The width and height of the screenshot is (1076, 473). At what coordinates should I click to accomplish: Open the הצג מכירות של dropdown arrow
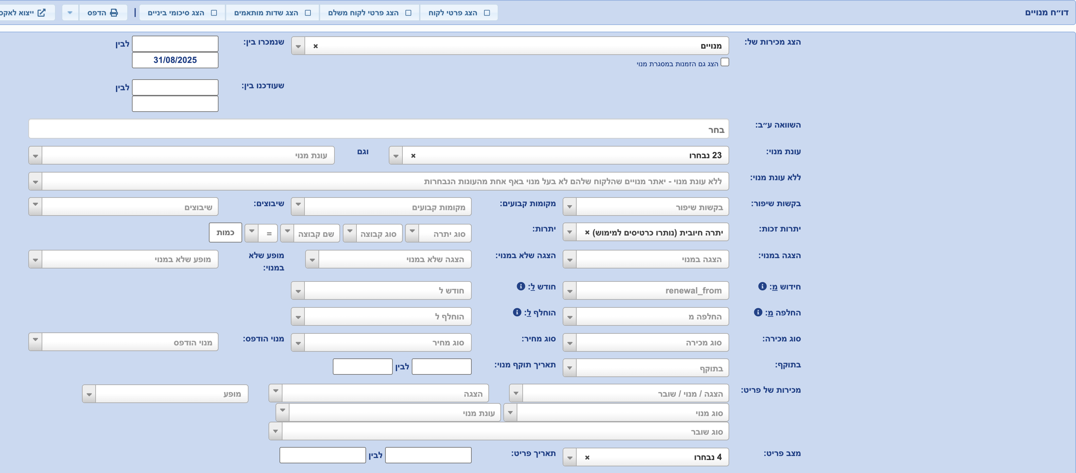[298, 46]
